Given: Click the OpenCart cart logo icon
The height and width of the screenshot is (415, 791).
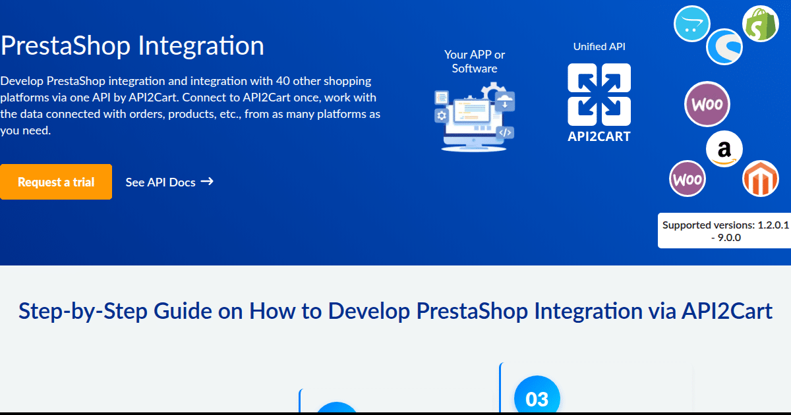Looking at the screenshot, I should click(x=692, y=24).
